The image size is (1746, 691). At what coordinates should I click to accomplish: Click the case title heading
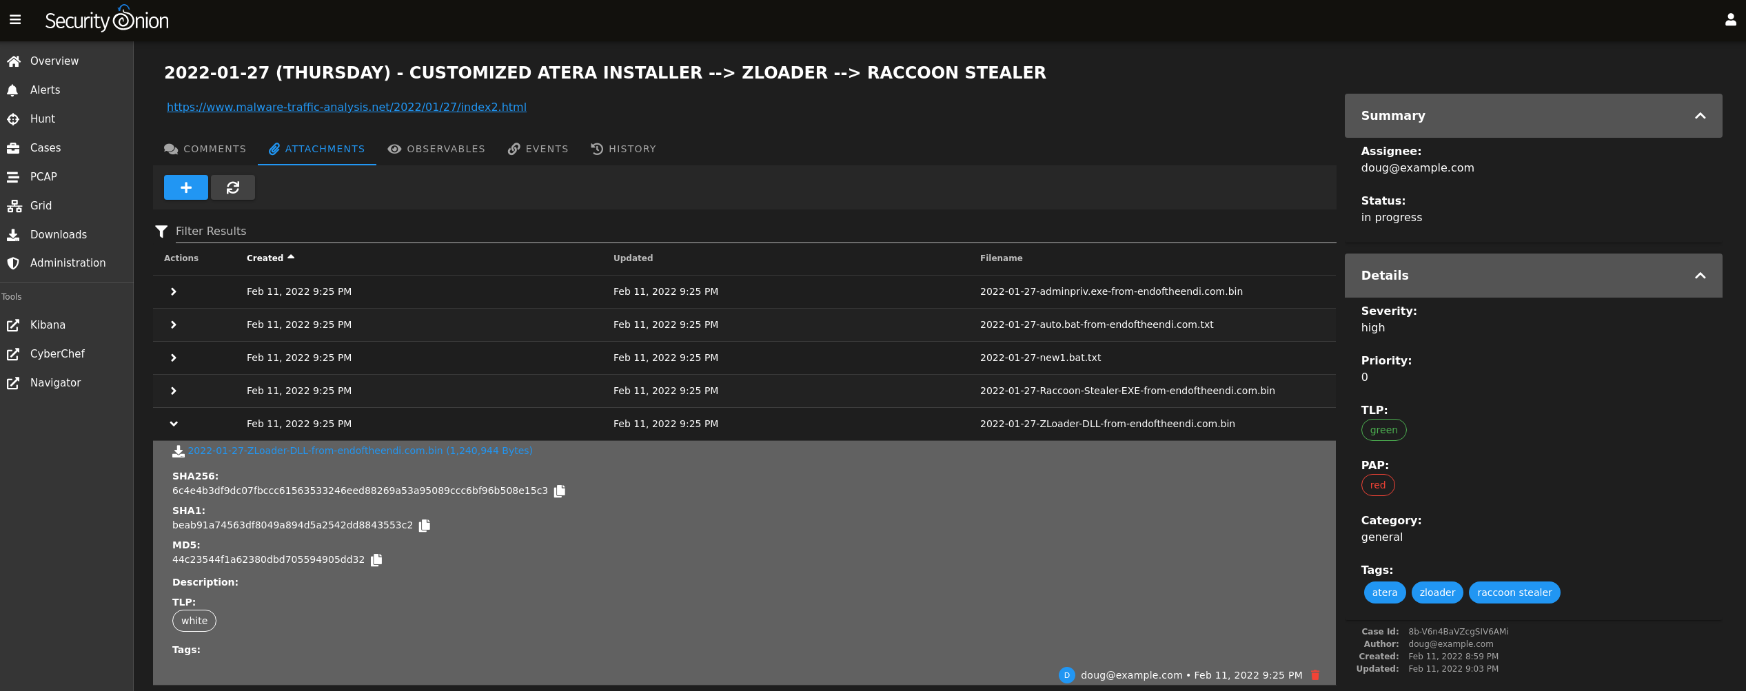click(x=605, y=72)
